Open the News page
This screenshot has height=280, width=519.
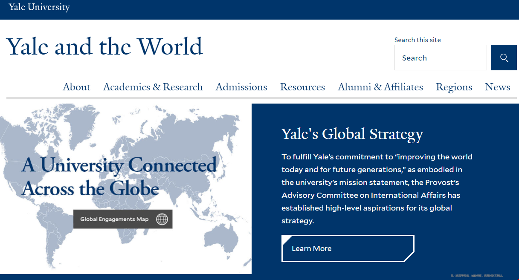(498, 87)
